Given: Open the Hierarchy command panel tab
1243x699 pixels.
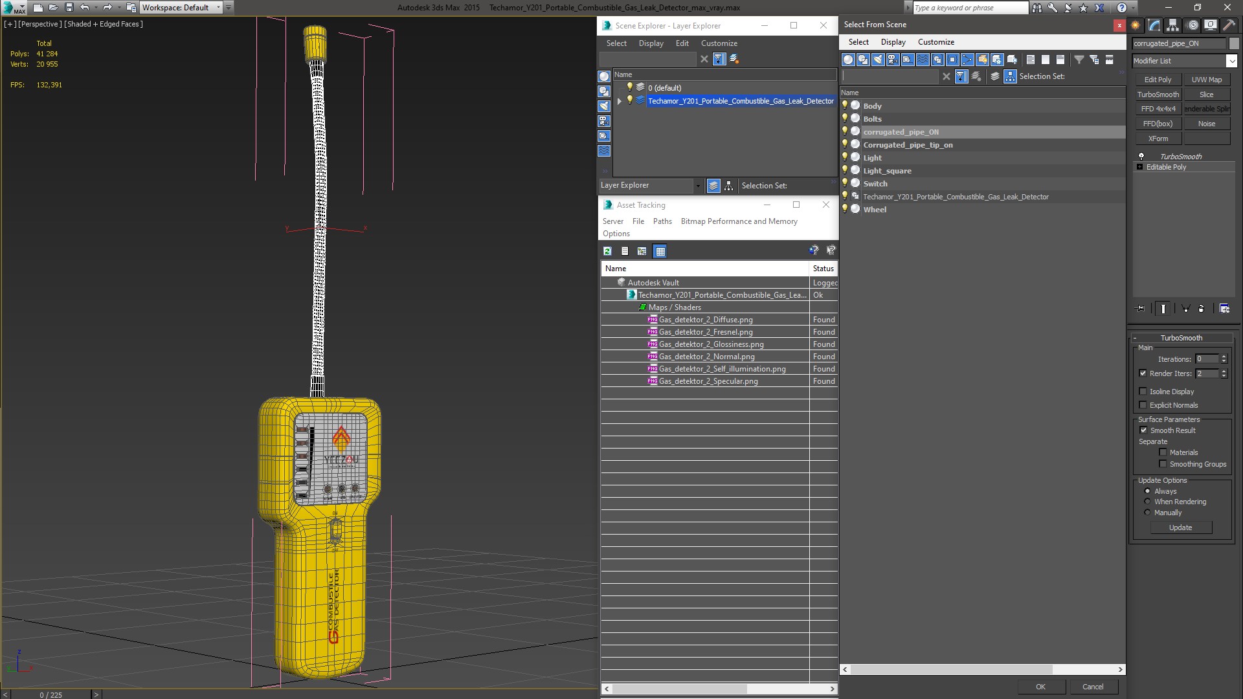Looking at the screenshot, I should point(1173,25).
